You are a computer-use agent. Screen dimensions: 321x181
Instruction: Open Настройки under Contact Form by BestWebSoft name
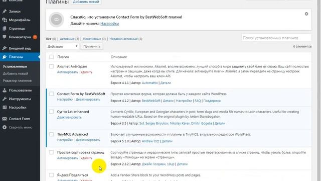(x=65, y=100)
